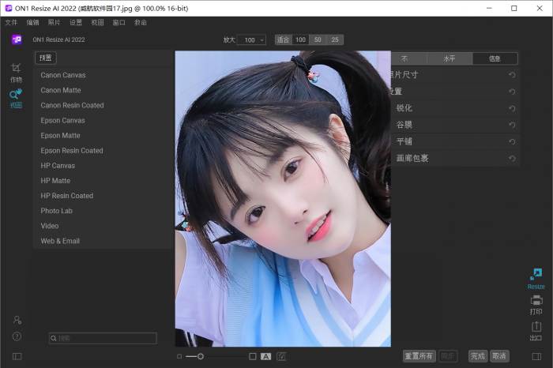Viewport: 553px width, 368px height.
Task: Select the Crop tool in left sidebar
Action: pos(16,73)
